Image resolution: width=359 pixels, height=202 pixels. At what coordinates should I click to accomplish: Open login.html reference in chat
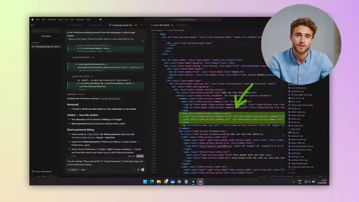pos(93,134)
